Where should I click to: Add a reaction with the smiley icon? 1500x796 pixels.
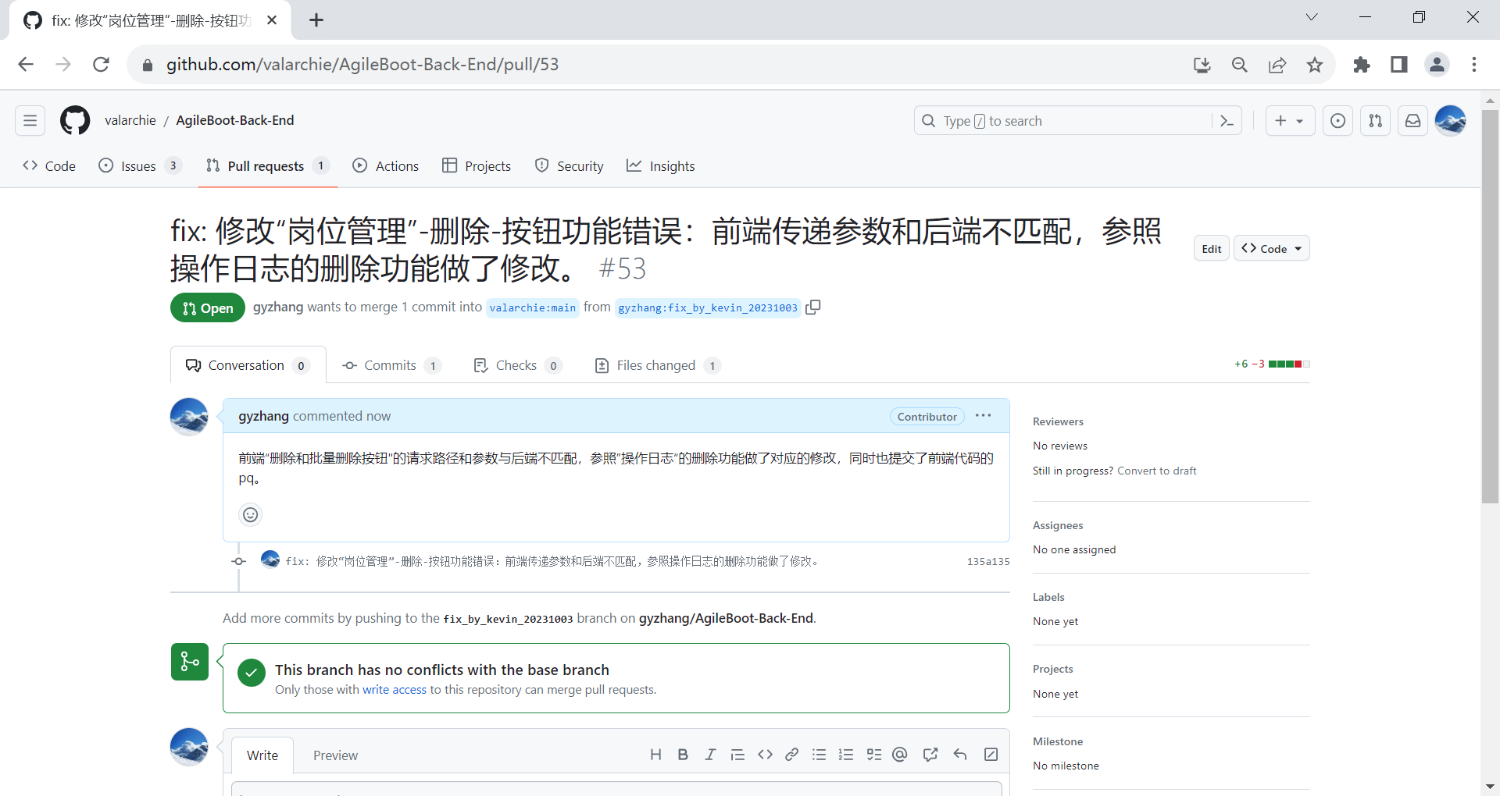tap(250, 514)
